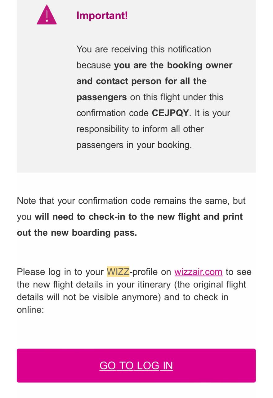Viewport: 273px width, 398px height.
Task: Click the pink warning triangle icon
Action: pos(47,15)
